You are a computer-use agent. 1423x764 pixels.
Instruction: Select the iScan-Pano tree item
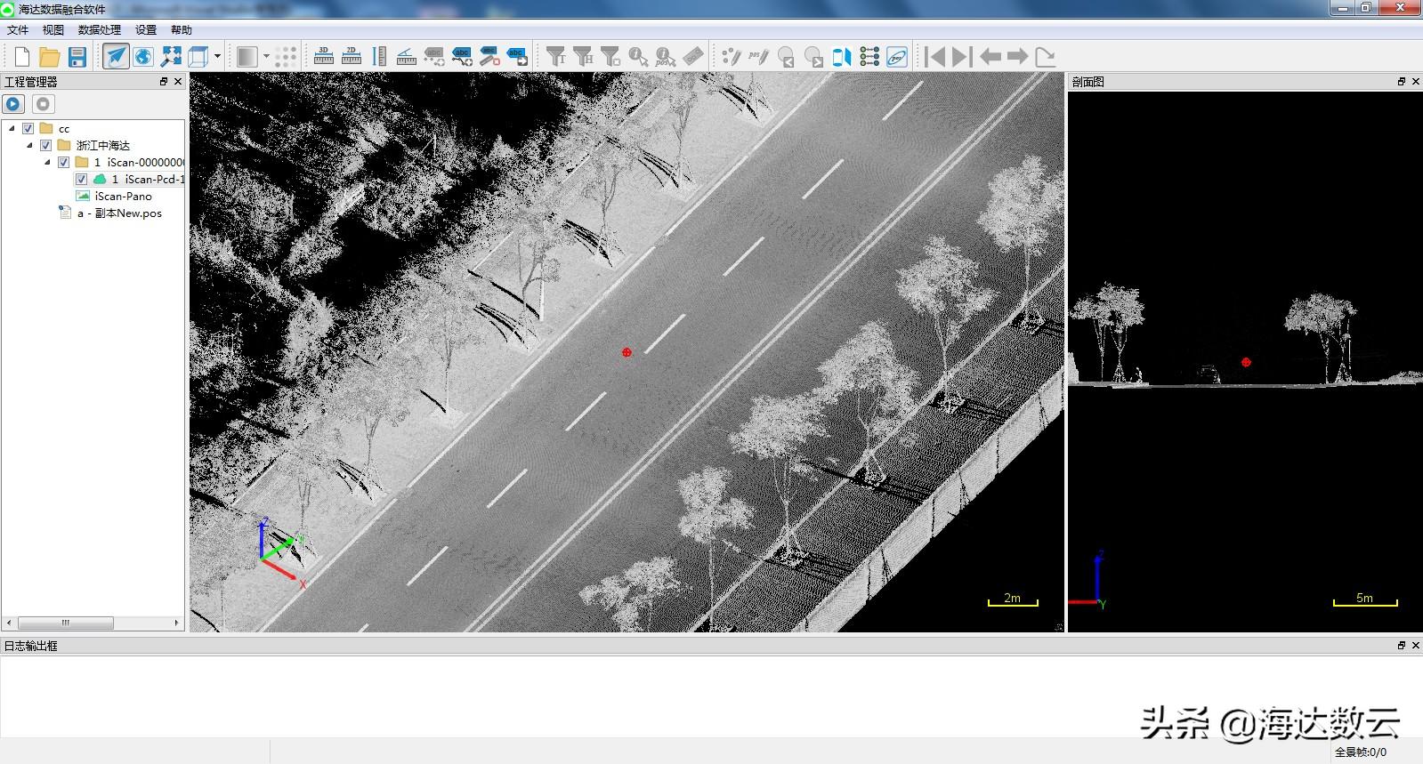(x=123, y=196)
